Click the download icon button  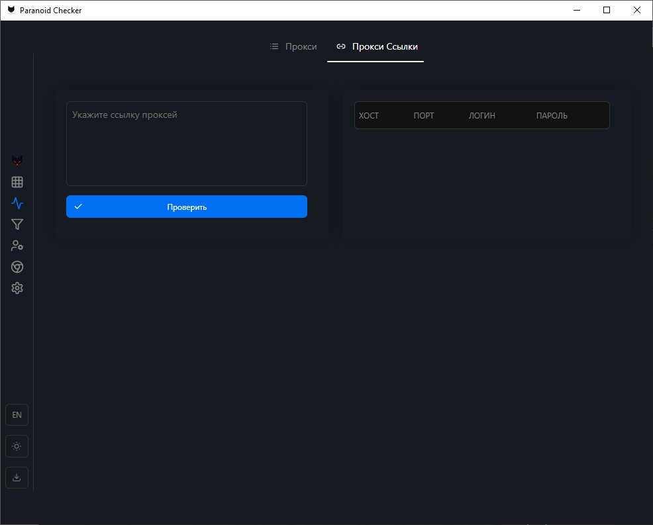pos(17,477)
